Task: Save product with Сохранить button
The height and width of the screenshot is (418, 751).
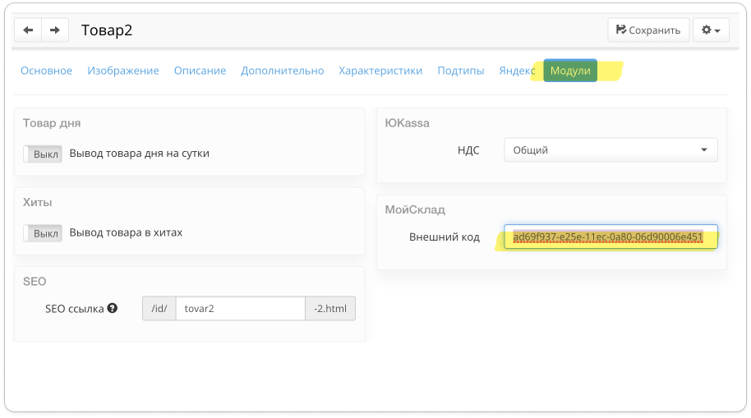Action: pos(648,30)
